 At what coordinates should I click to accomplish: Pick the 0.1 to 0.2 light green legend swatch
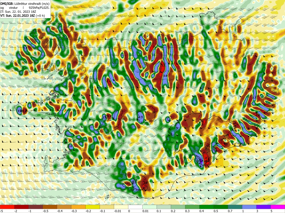[x=164, y=207]
